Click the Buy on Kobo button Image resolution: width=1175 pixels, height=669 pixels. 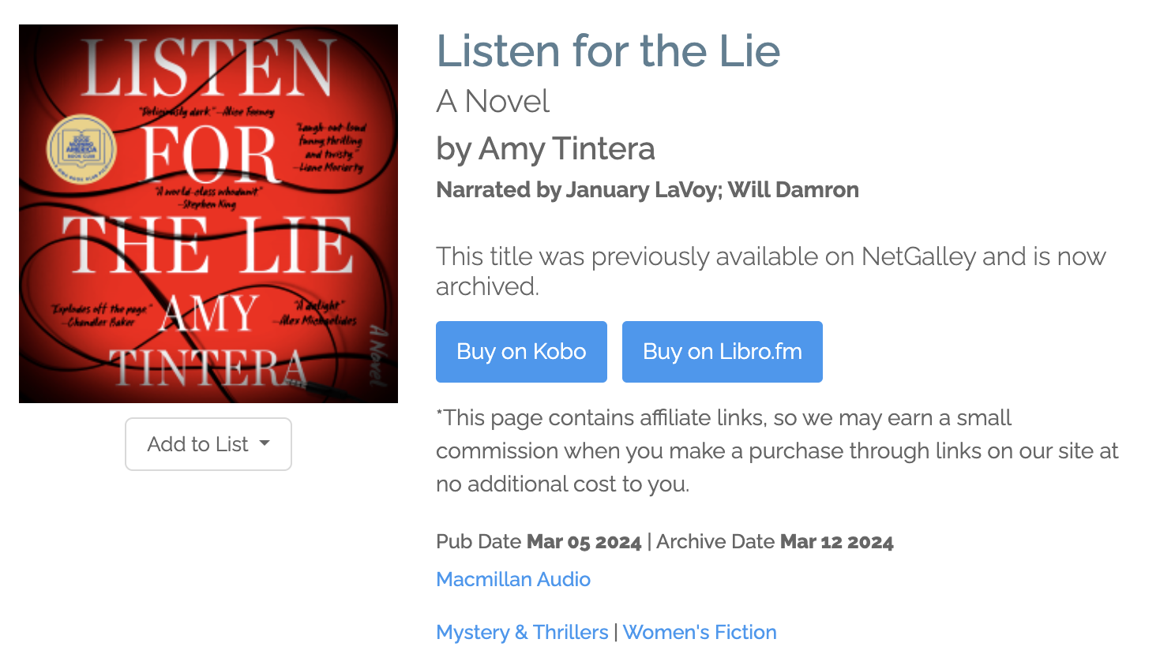coord(521,352)
